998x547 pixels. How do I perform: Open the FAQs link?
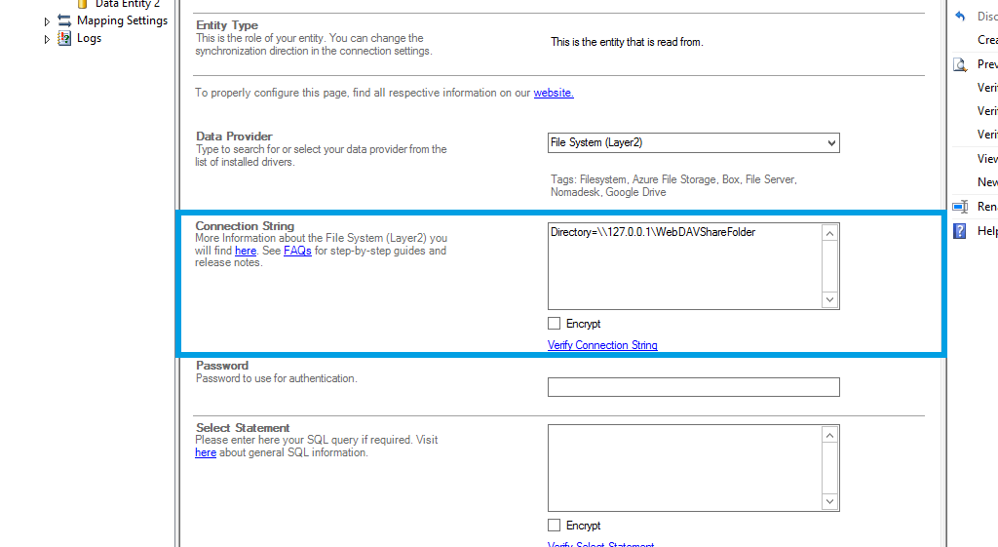tap(297, 252)
